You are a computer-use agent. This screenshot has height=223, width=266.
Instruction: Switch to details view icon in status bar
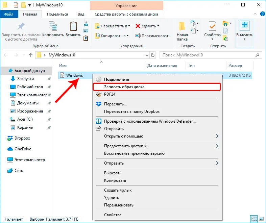tap(254, 219)
